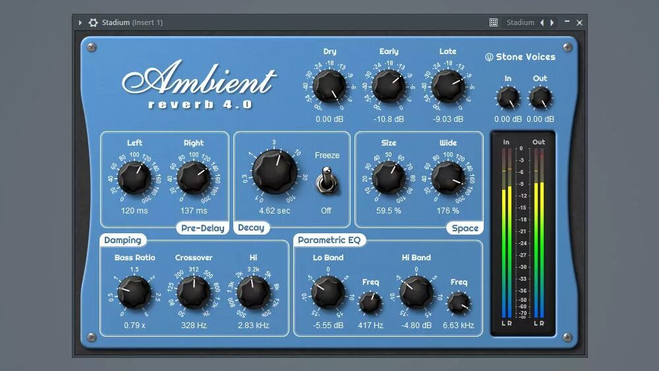Click the Out gain knob

tap(540, 98)
